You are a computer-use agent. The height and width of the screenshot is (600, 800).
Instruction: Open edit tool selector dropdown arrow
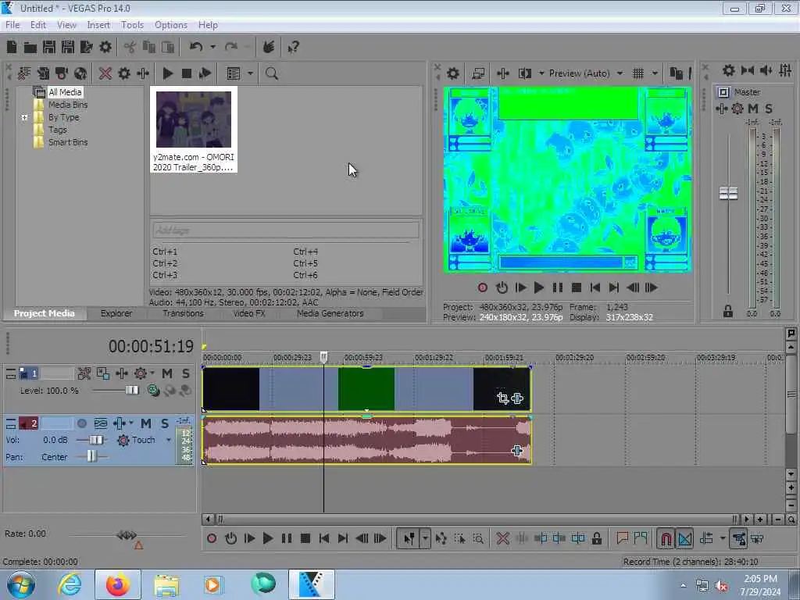pos(425,538)
